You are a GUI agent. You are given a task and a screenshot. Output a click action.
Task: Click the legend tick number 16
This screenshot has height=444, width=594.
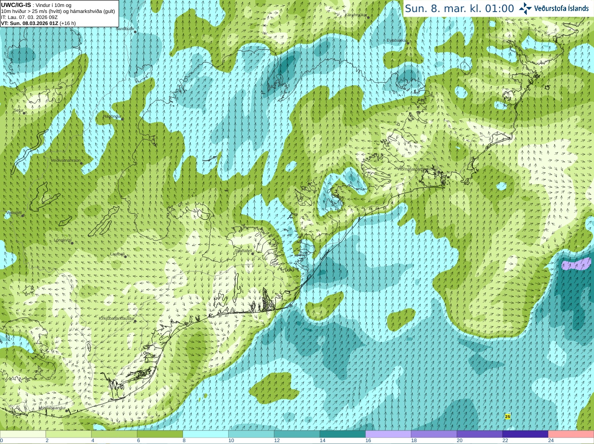tap(368, 441)
